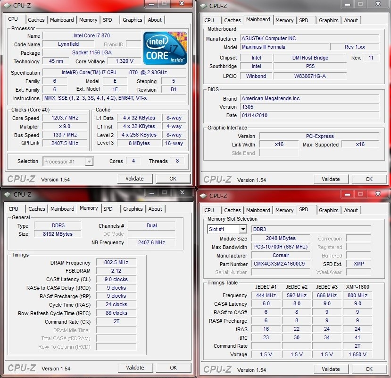The height and width of the screenshot is (378, 391).
Task: Click the southbridge value 'P55'
Action: coord(310,66)
